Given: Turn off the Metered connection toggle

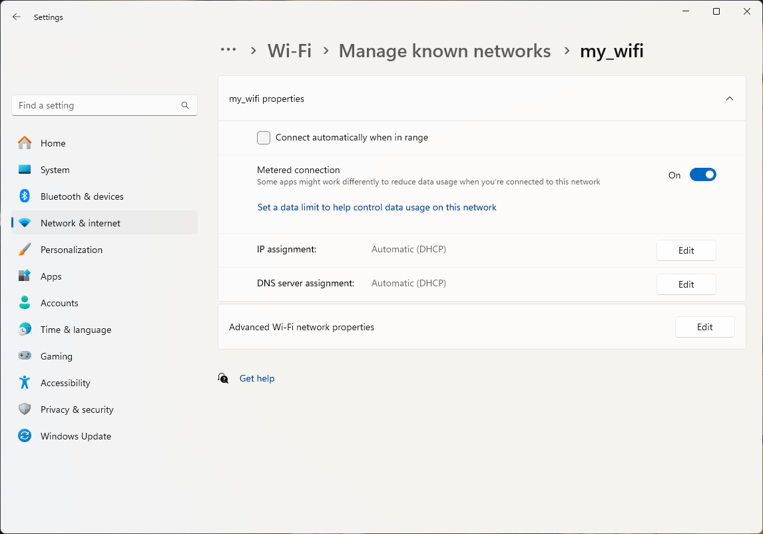Looking at the screenshot, I should [x=702, y=175].
